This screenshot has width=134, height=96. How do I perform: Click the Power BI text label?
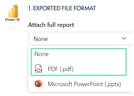[12, 20]
